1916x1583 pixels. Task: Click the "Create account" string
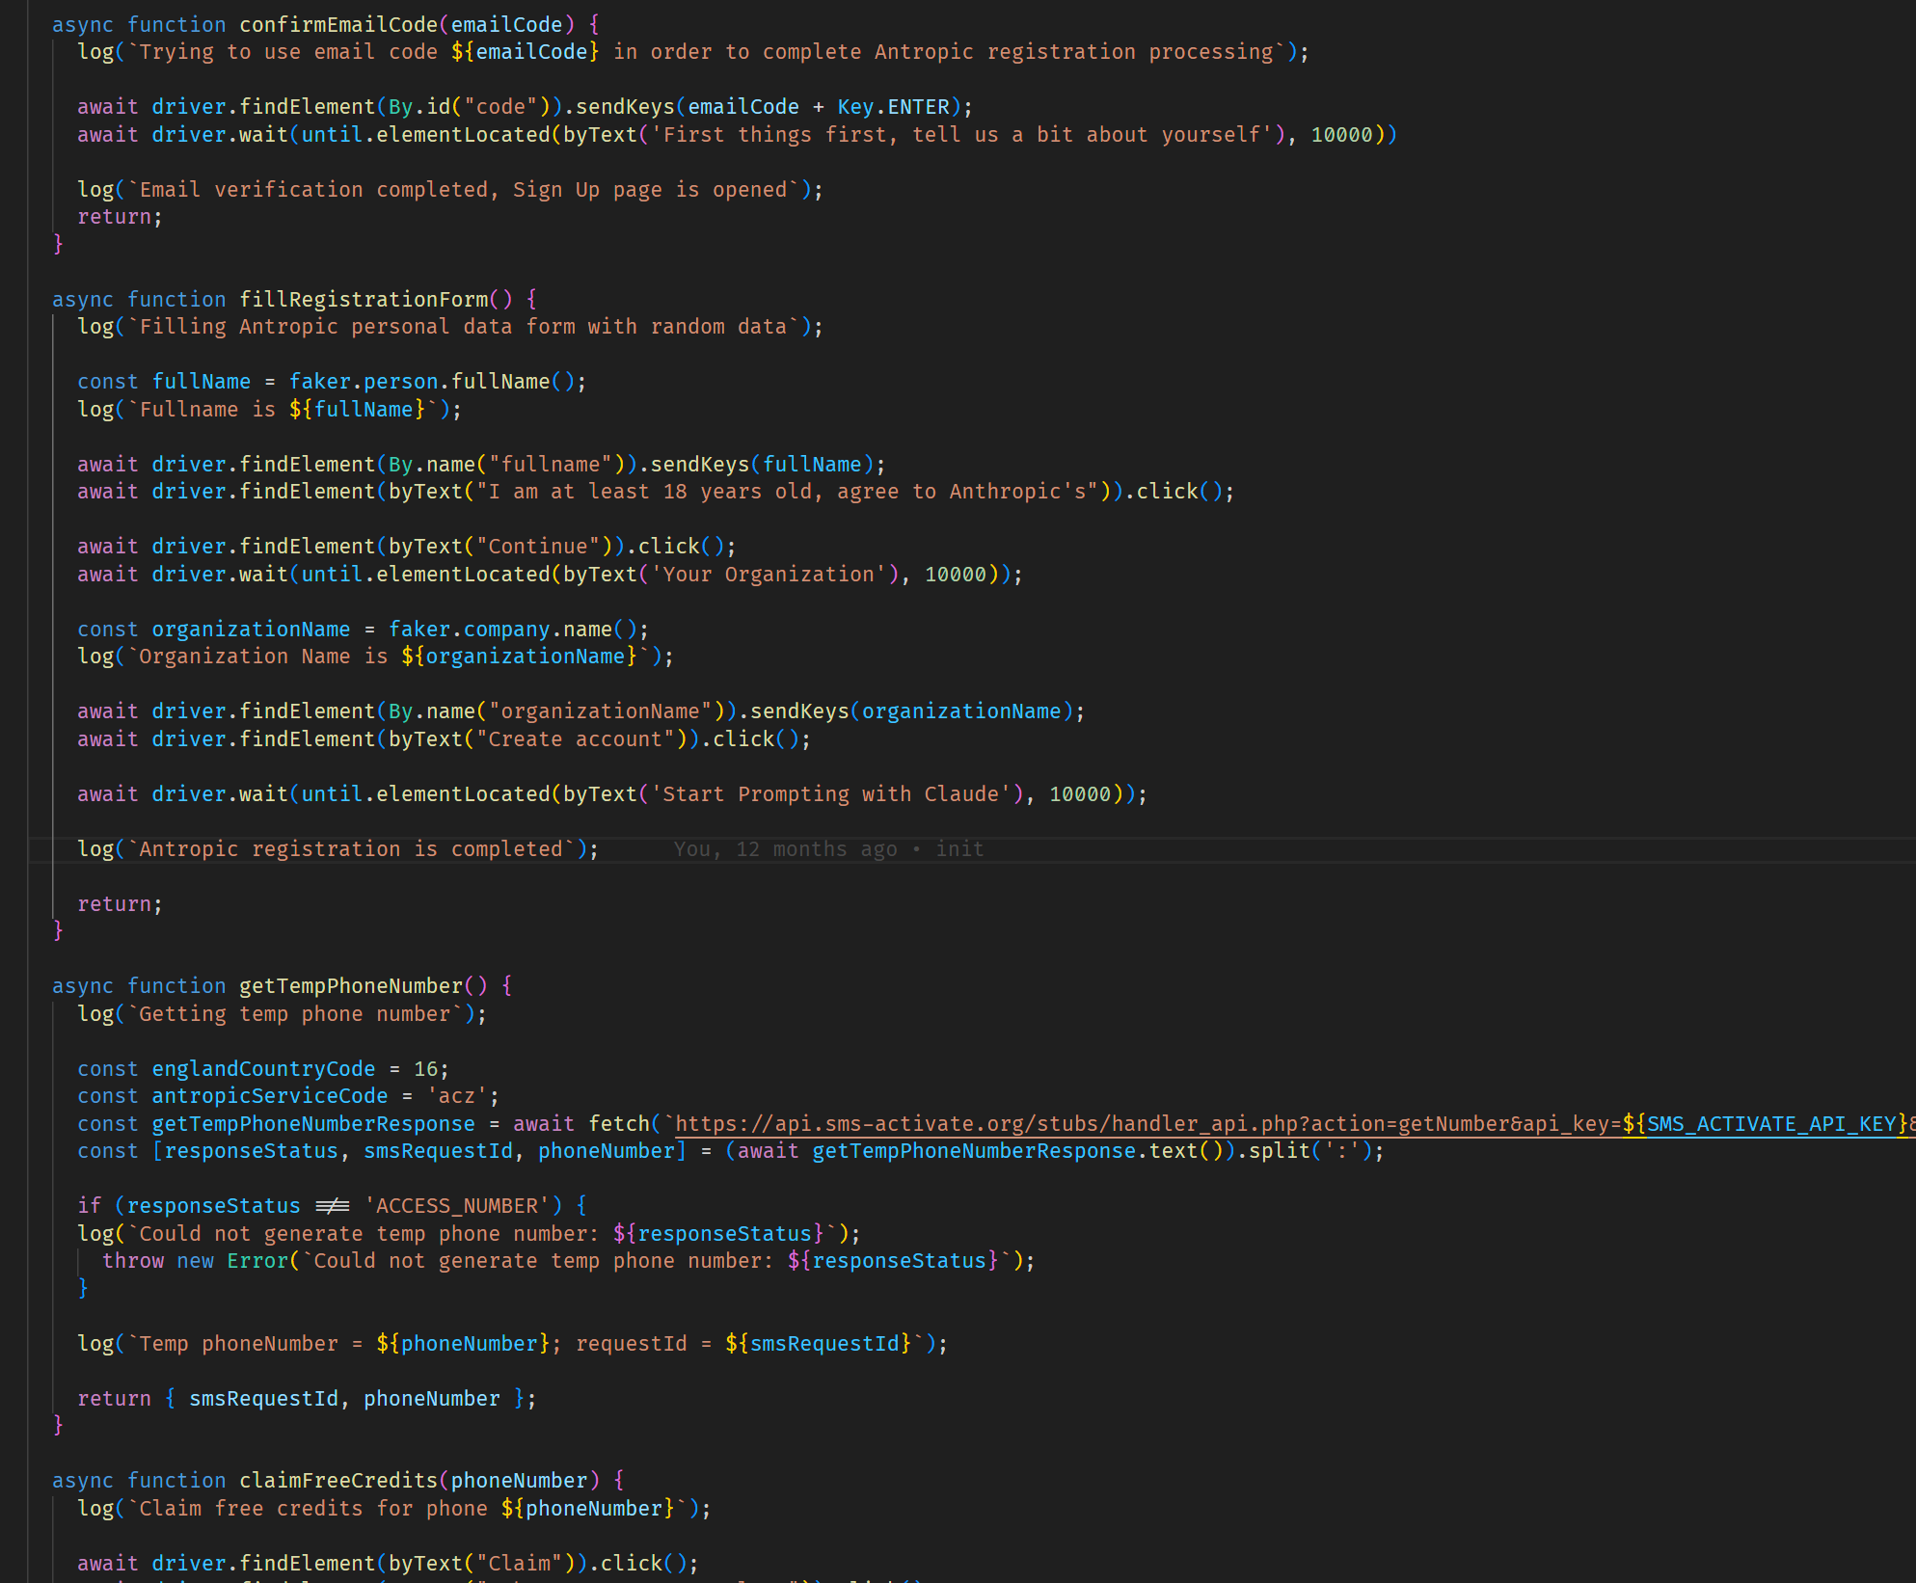(x=575, y=739)
